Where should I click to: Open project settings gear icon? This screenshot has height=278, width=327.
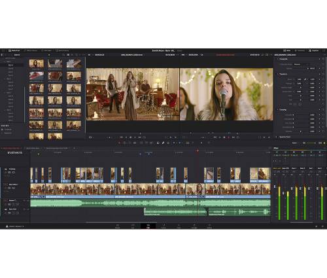pyautogui.click(x=322, y=226)
